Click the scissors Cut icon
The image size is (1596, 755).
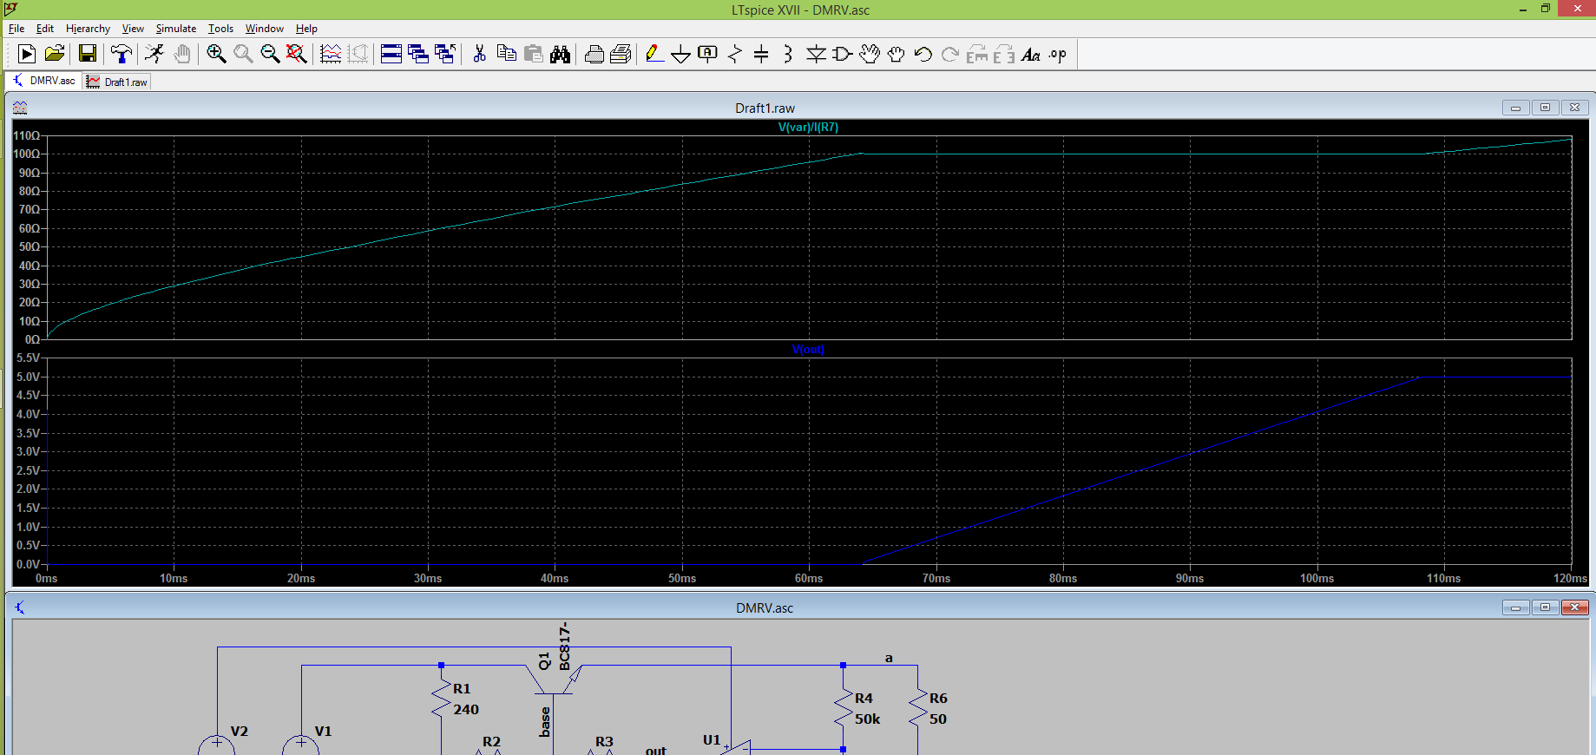[479, 54]
